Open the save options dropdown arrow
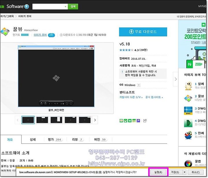This screenshot has height=178, width=208. coord(185,172)
